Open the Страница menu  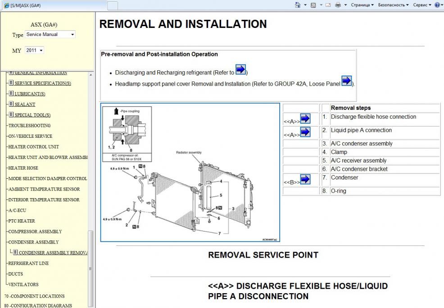point(362,5)
